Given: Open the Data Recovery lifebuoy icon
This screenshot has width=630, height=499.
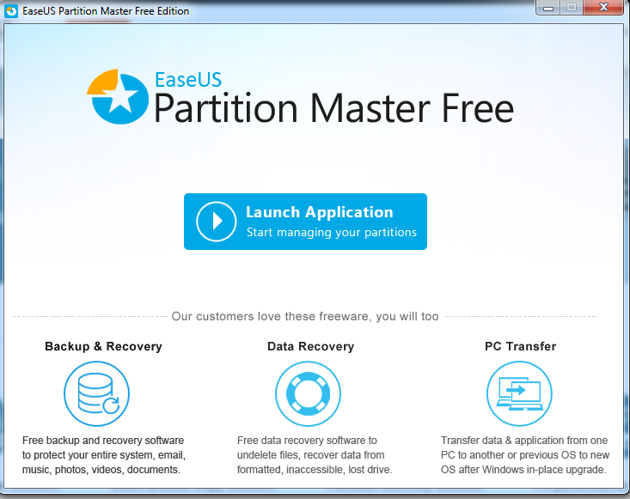Looking at the screenshot, I should click(x=309, y=394).
